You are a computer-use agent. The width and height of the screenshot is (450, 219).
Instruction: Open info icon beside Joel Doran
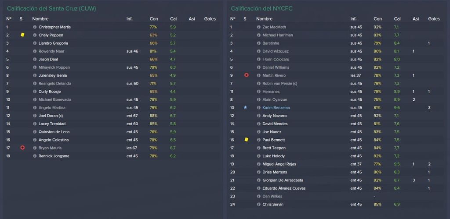coord(35,116)
